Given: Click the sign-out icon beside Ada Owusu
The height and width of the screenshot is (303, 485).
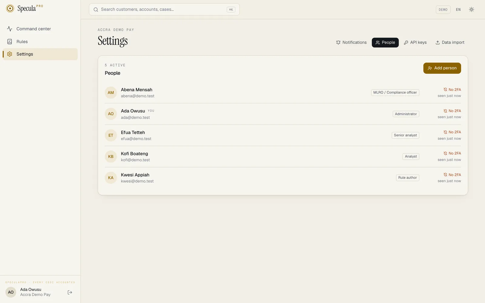Looking at the screenshot, I should click(70, 292).
